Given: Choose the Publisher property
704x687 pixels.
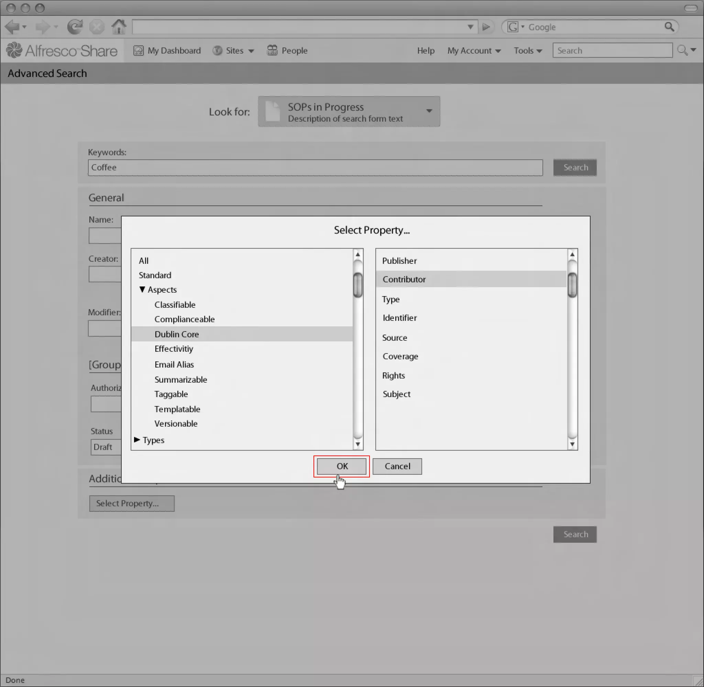Looking at the screenshot, I should pyautogui.click(x=399, y=261).
